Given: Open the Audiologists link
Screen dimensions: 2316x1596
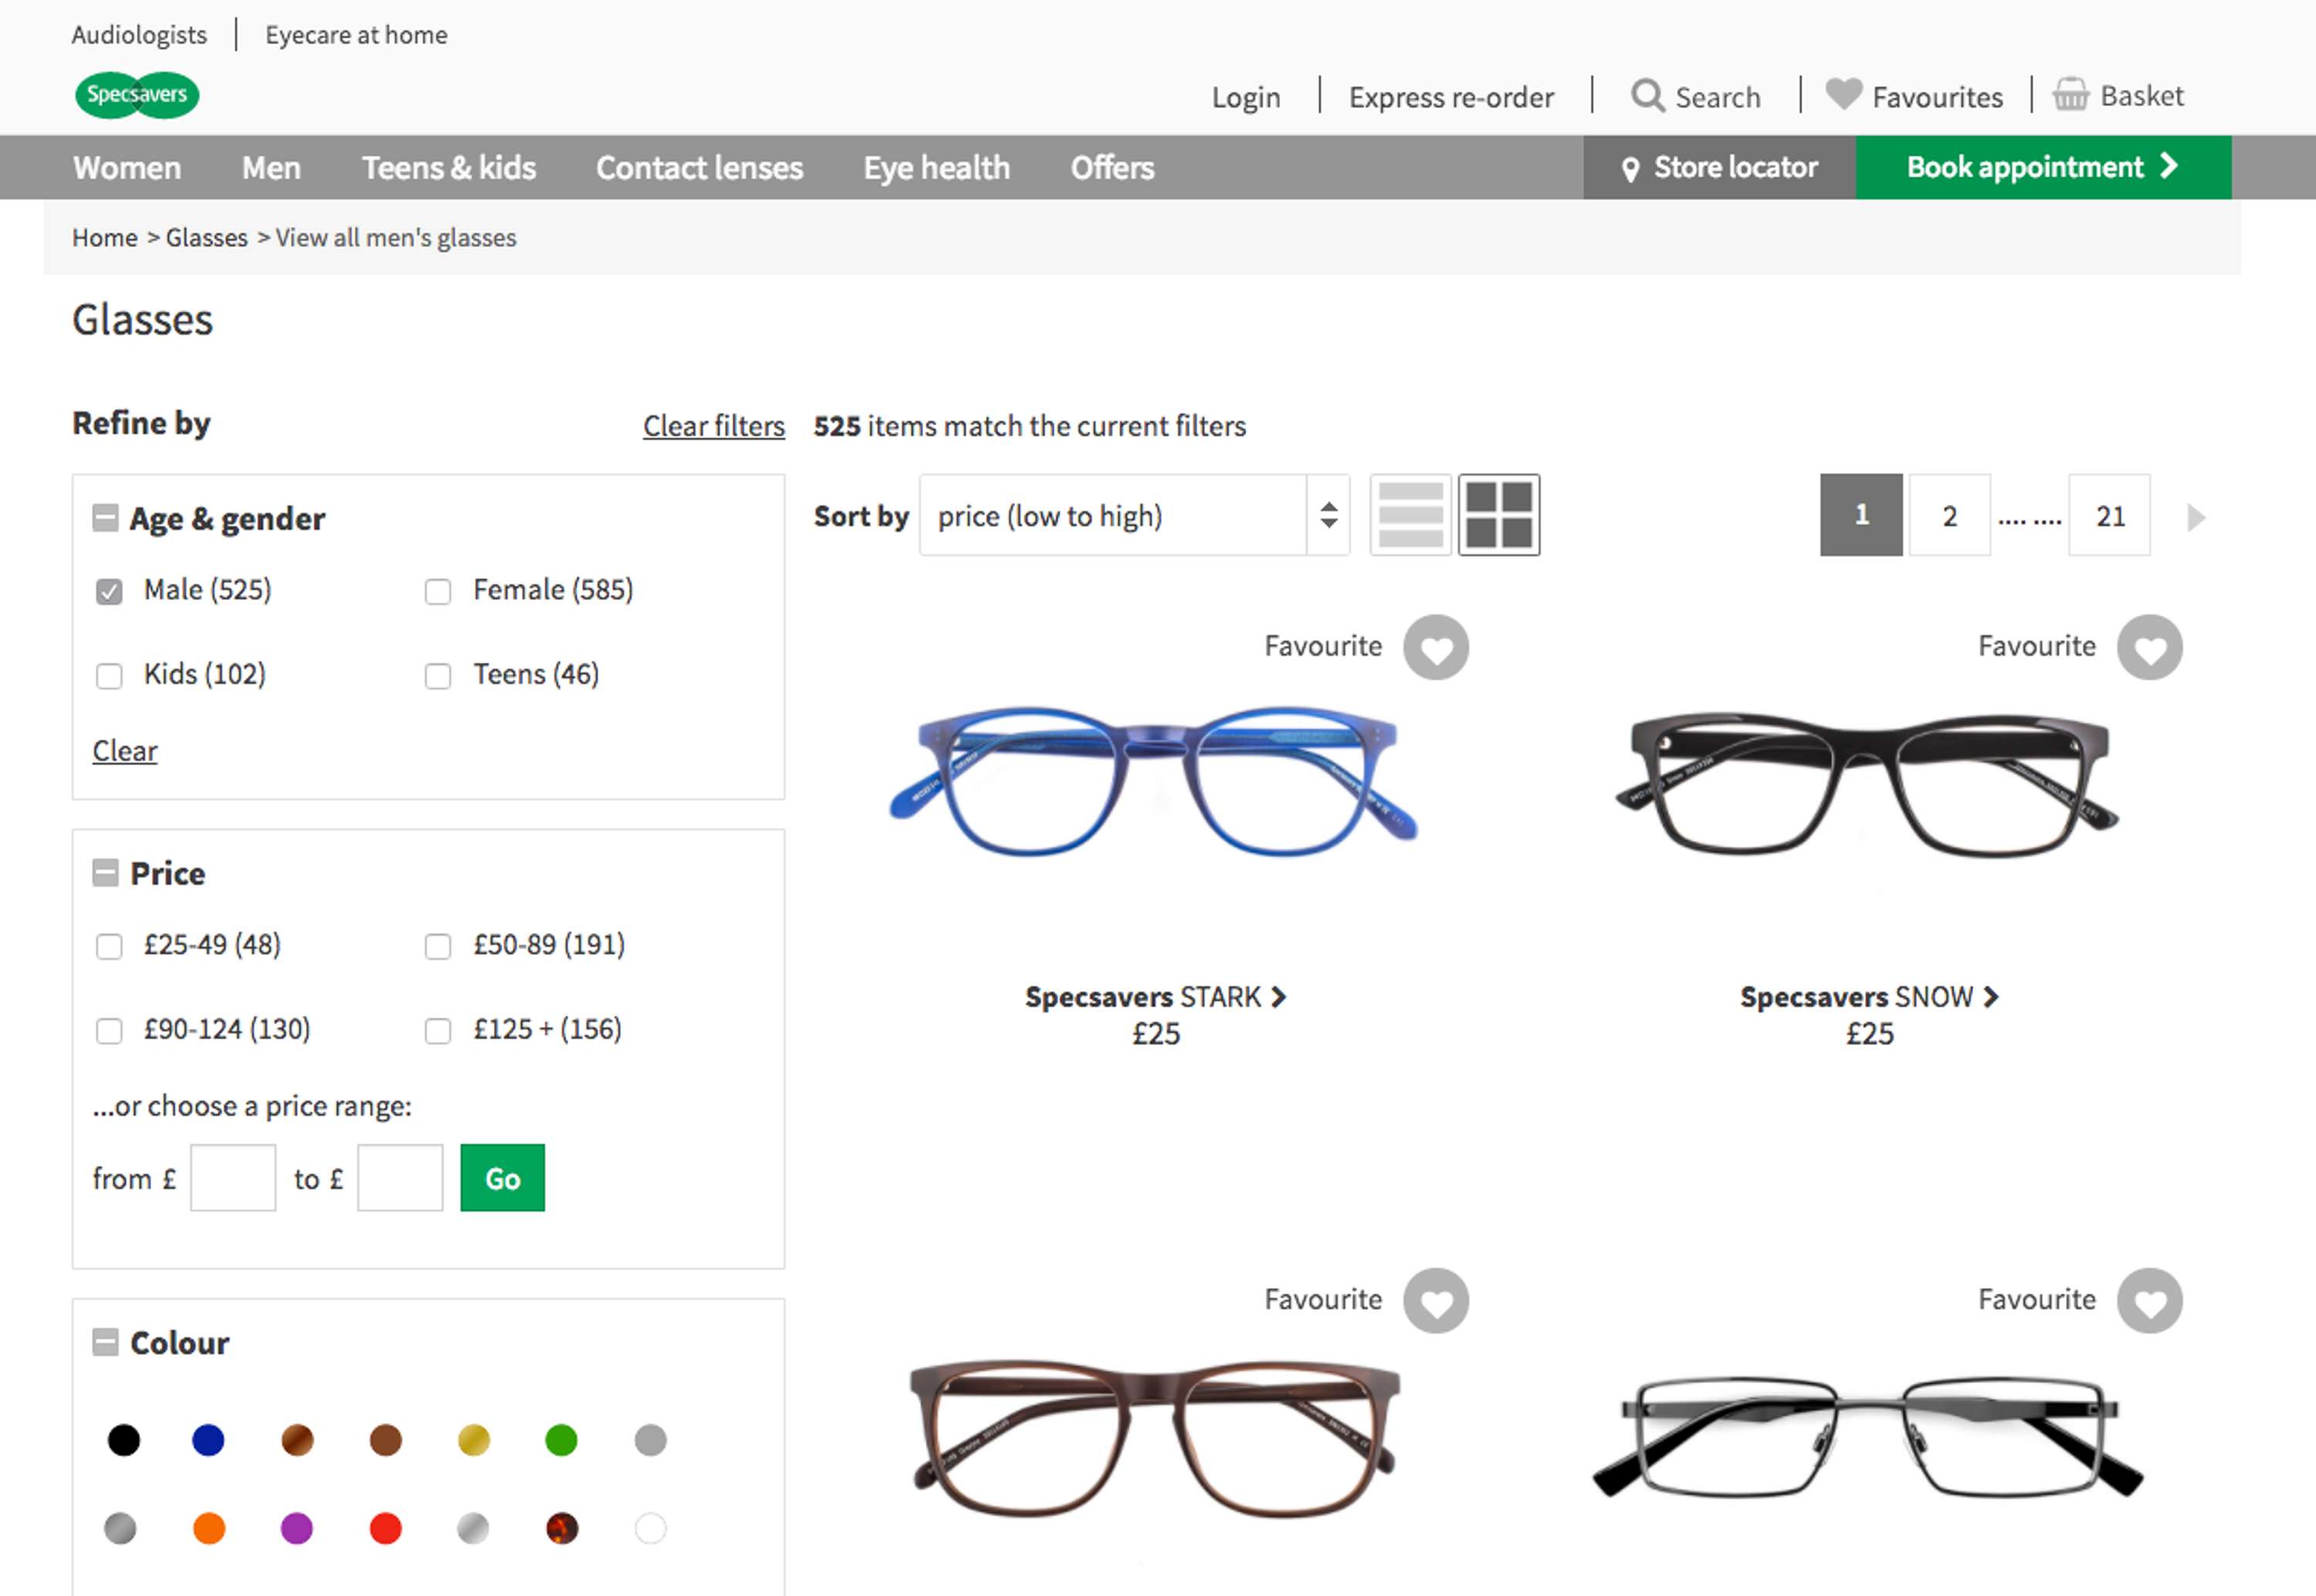Looking at the screenshot, I should 139,35.
